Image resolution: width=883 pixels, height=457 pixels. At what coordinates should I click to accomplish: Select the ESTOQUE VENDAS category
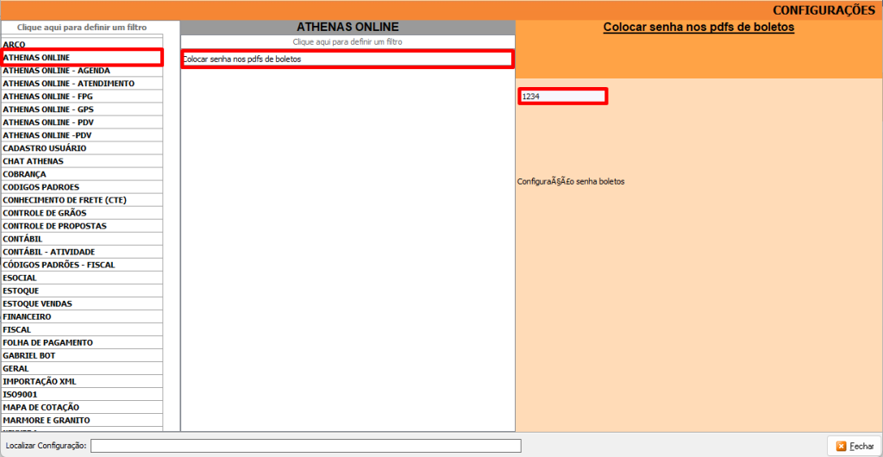(x=82, y=304)
